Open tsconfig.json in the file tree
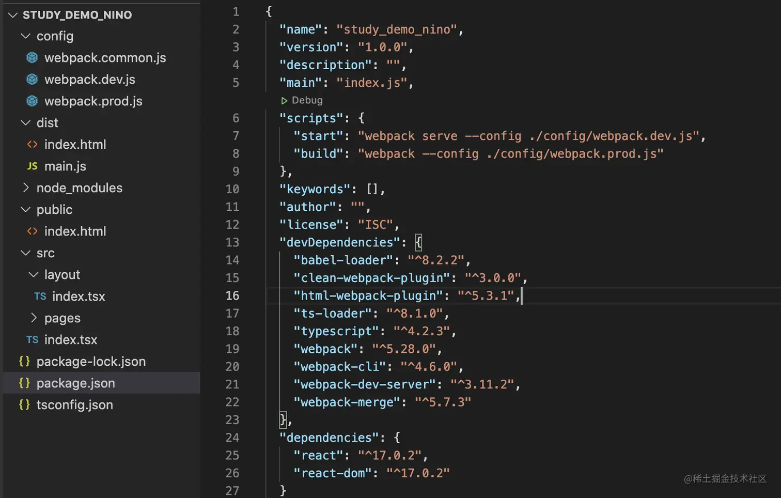Image resolution: width=781 pixels, height=498 pixels. [x=74, y=405]
